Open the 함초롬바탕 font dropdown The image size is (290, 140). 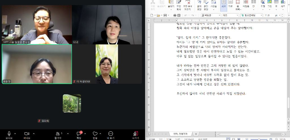pos(251,15)
